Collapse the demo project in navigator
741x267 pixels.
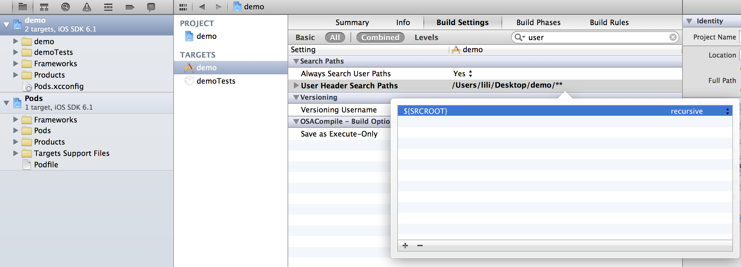(x=6, y=24)
